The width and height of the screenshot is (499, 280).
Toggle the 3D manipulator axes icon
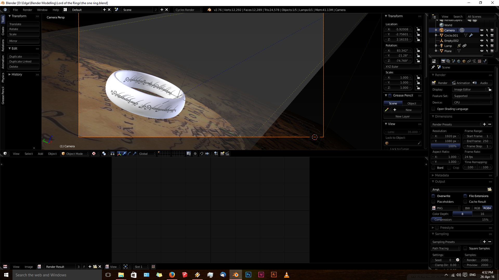coord(119,153)
